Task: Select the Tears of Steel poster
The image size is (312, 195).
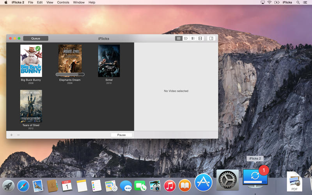Action: (31, 106)
